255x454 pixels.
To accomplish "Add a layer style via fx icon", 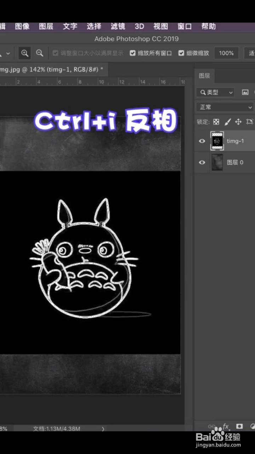I will tap(226, 426).
